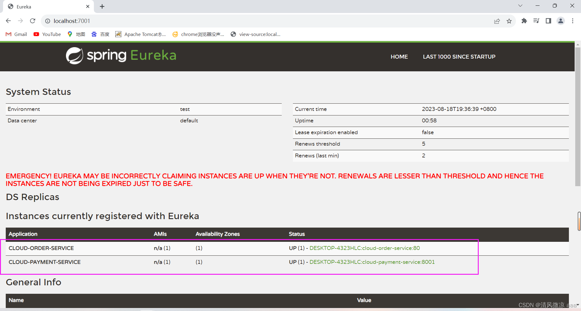Open new tab with plus button

(x=102, y=6)
